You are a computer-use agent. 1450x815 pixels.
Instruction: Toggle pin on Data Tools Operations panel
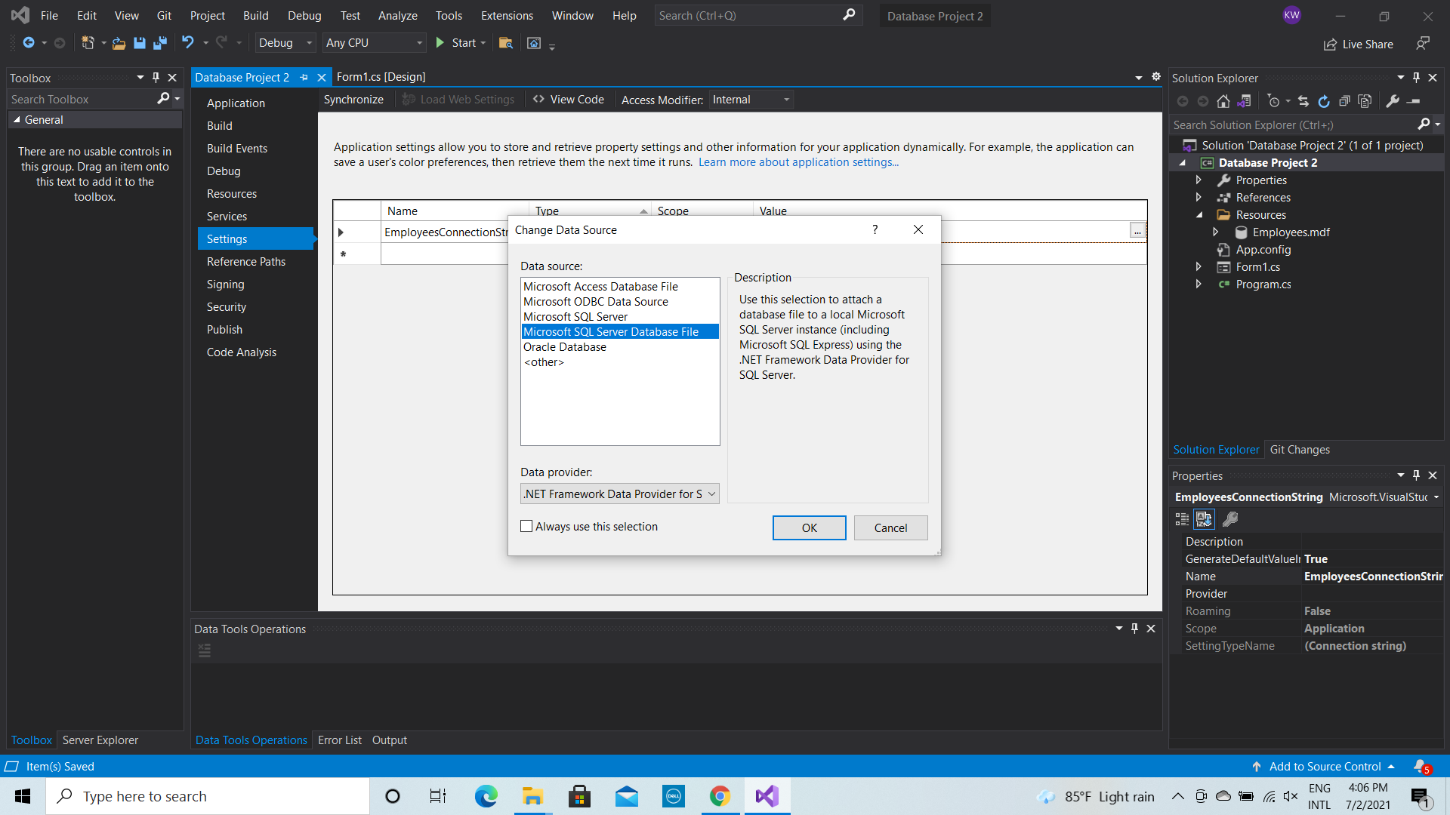pos(1134,629)
